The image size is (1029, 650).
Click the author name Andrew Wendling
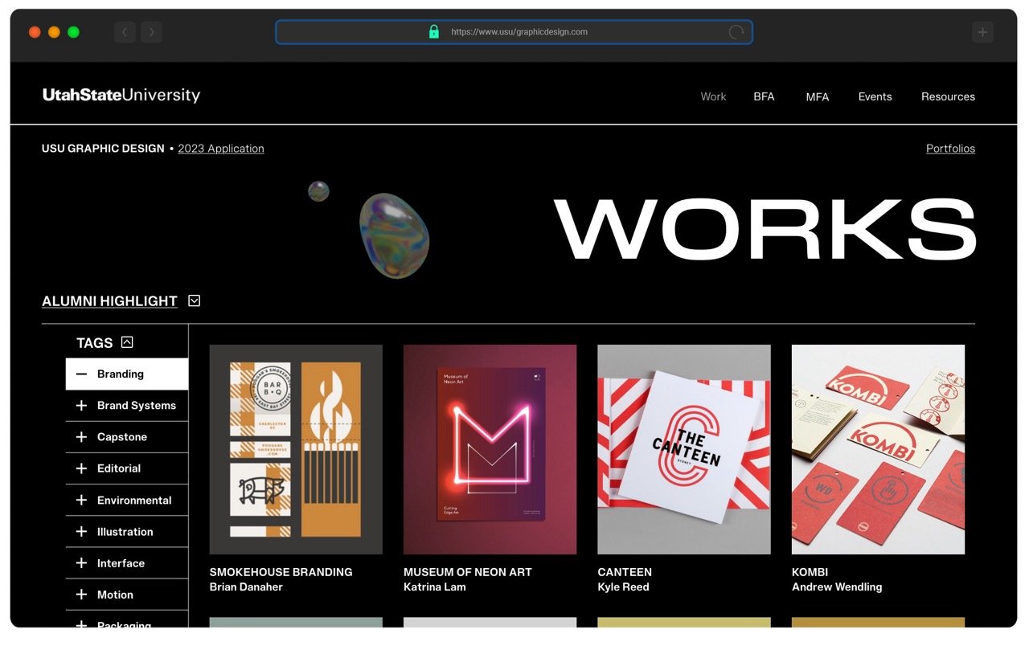point(837,587)
